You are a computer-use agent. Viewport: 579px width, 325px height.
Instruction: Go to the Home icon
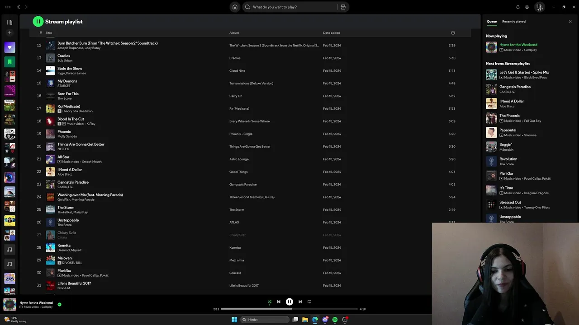pyautogui.click(x=235, y=7)
